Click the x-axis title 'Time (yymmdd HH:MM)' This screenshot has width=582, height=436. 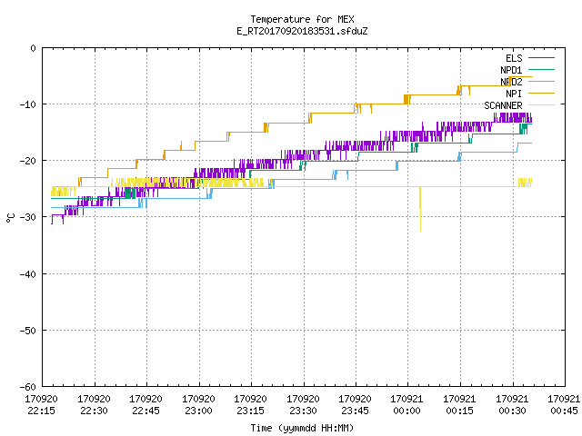coord(302,428)
